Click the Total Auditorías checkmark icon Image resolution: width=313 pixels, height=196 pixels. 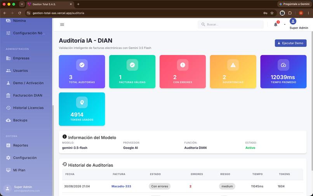(x=82, y=65)
